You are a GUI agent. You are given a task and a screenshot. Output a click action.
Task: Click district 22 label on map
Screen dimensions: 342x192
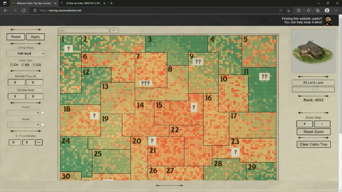175,130
